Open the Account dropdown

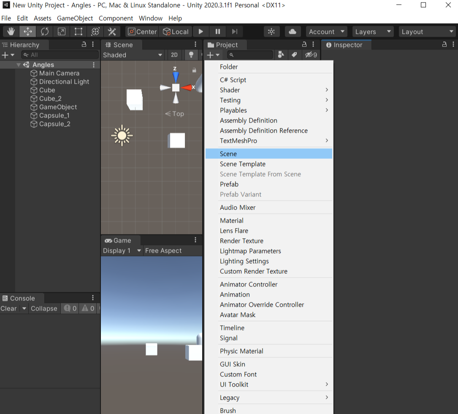coord(327,32)
